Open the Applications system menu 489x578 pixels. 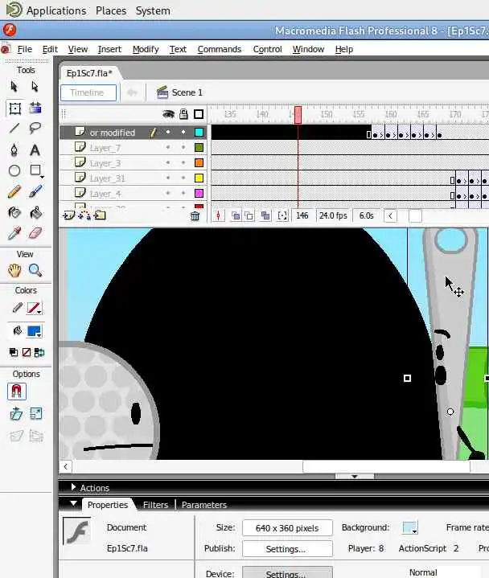(x=56, y=10)
